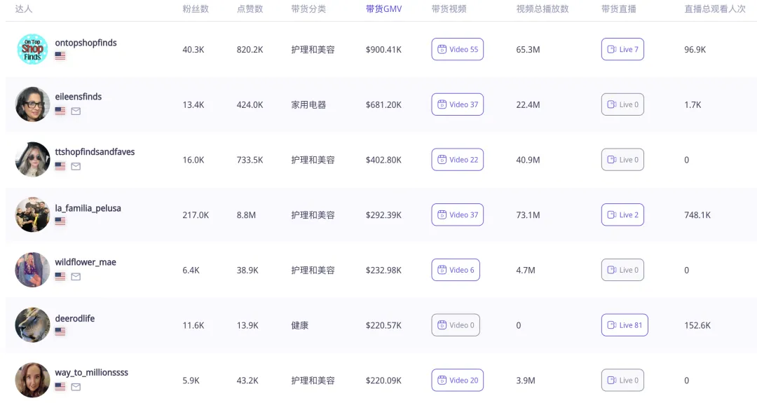This screenshot has width=757, height=403.
Task: Click the email icon for way_to_millionssss
Action: (x=76, y=387)
